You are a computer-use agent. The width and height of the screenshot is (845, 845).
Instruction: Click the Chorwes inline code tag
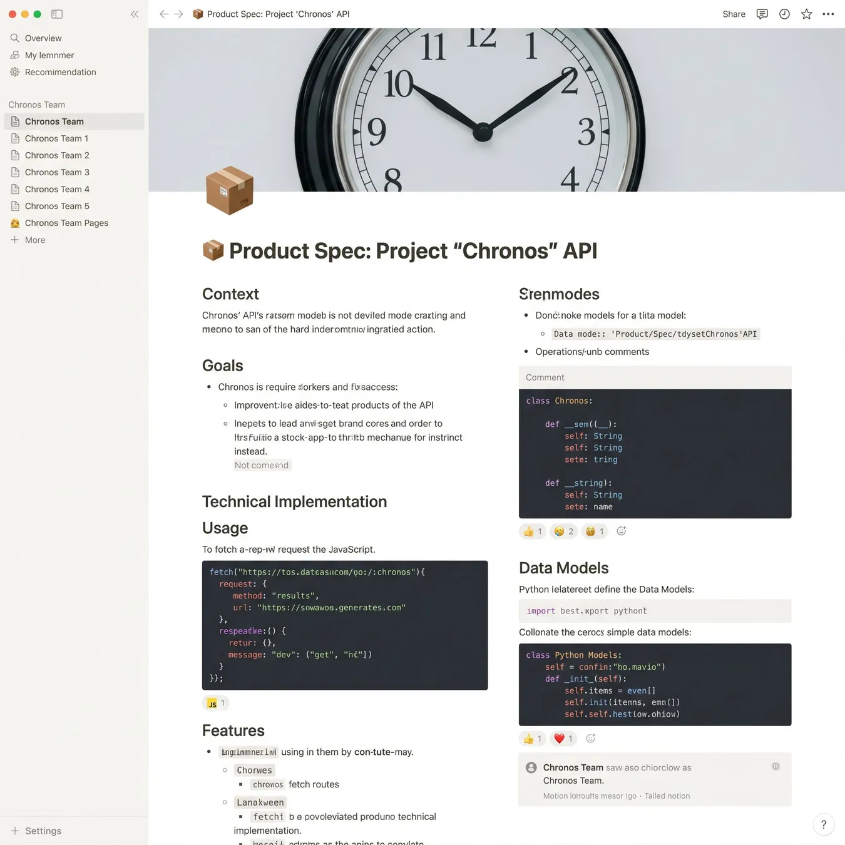[254, 771]
